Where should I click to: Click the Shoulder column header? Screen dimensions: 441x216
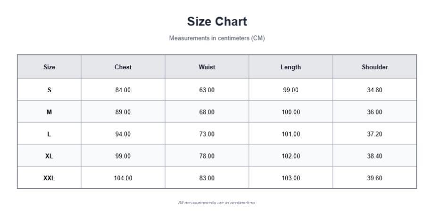tap(374, 67)
